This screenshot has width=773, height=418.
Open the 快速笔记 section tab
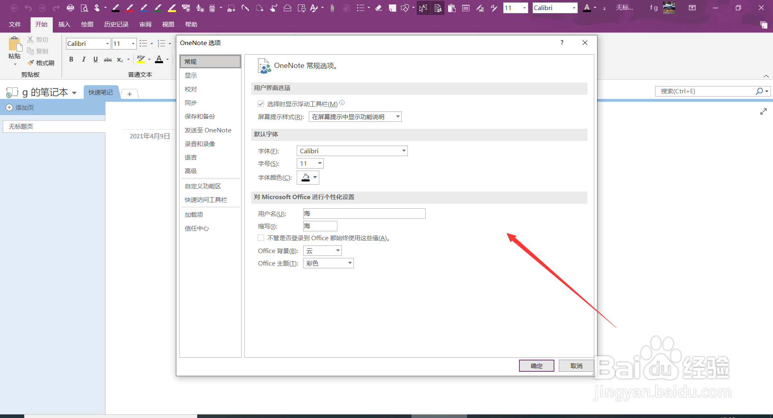click(101, 93)
